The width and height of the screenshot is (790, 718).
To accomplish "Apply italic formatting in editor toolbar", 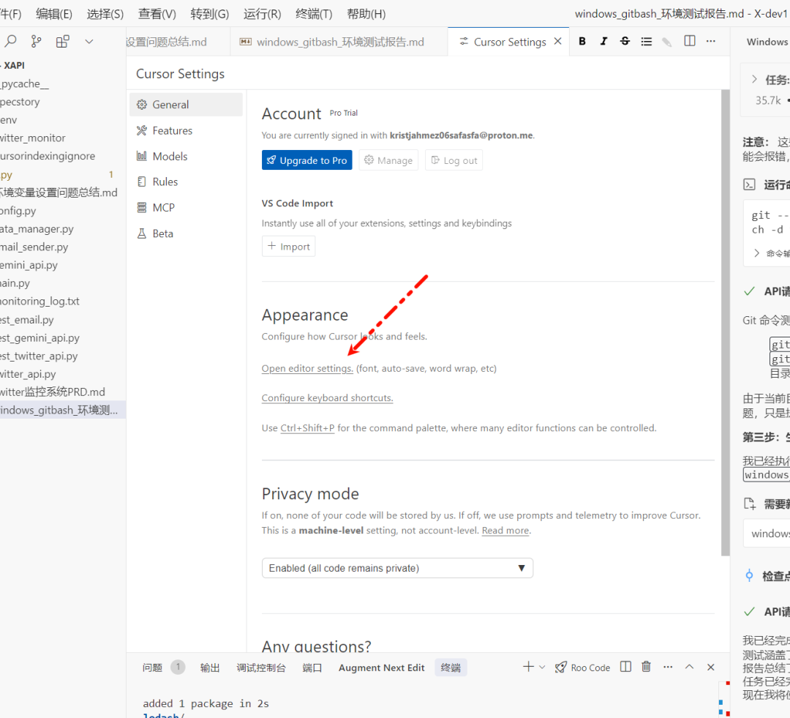I will 603,41.
